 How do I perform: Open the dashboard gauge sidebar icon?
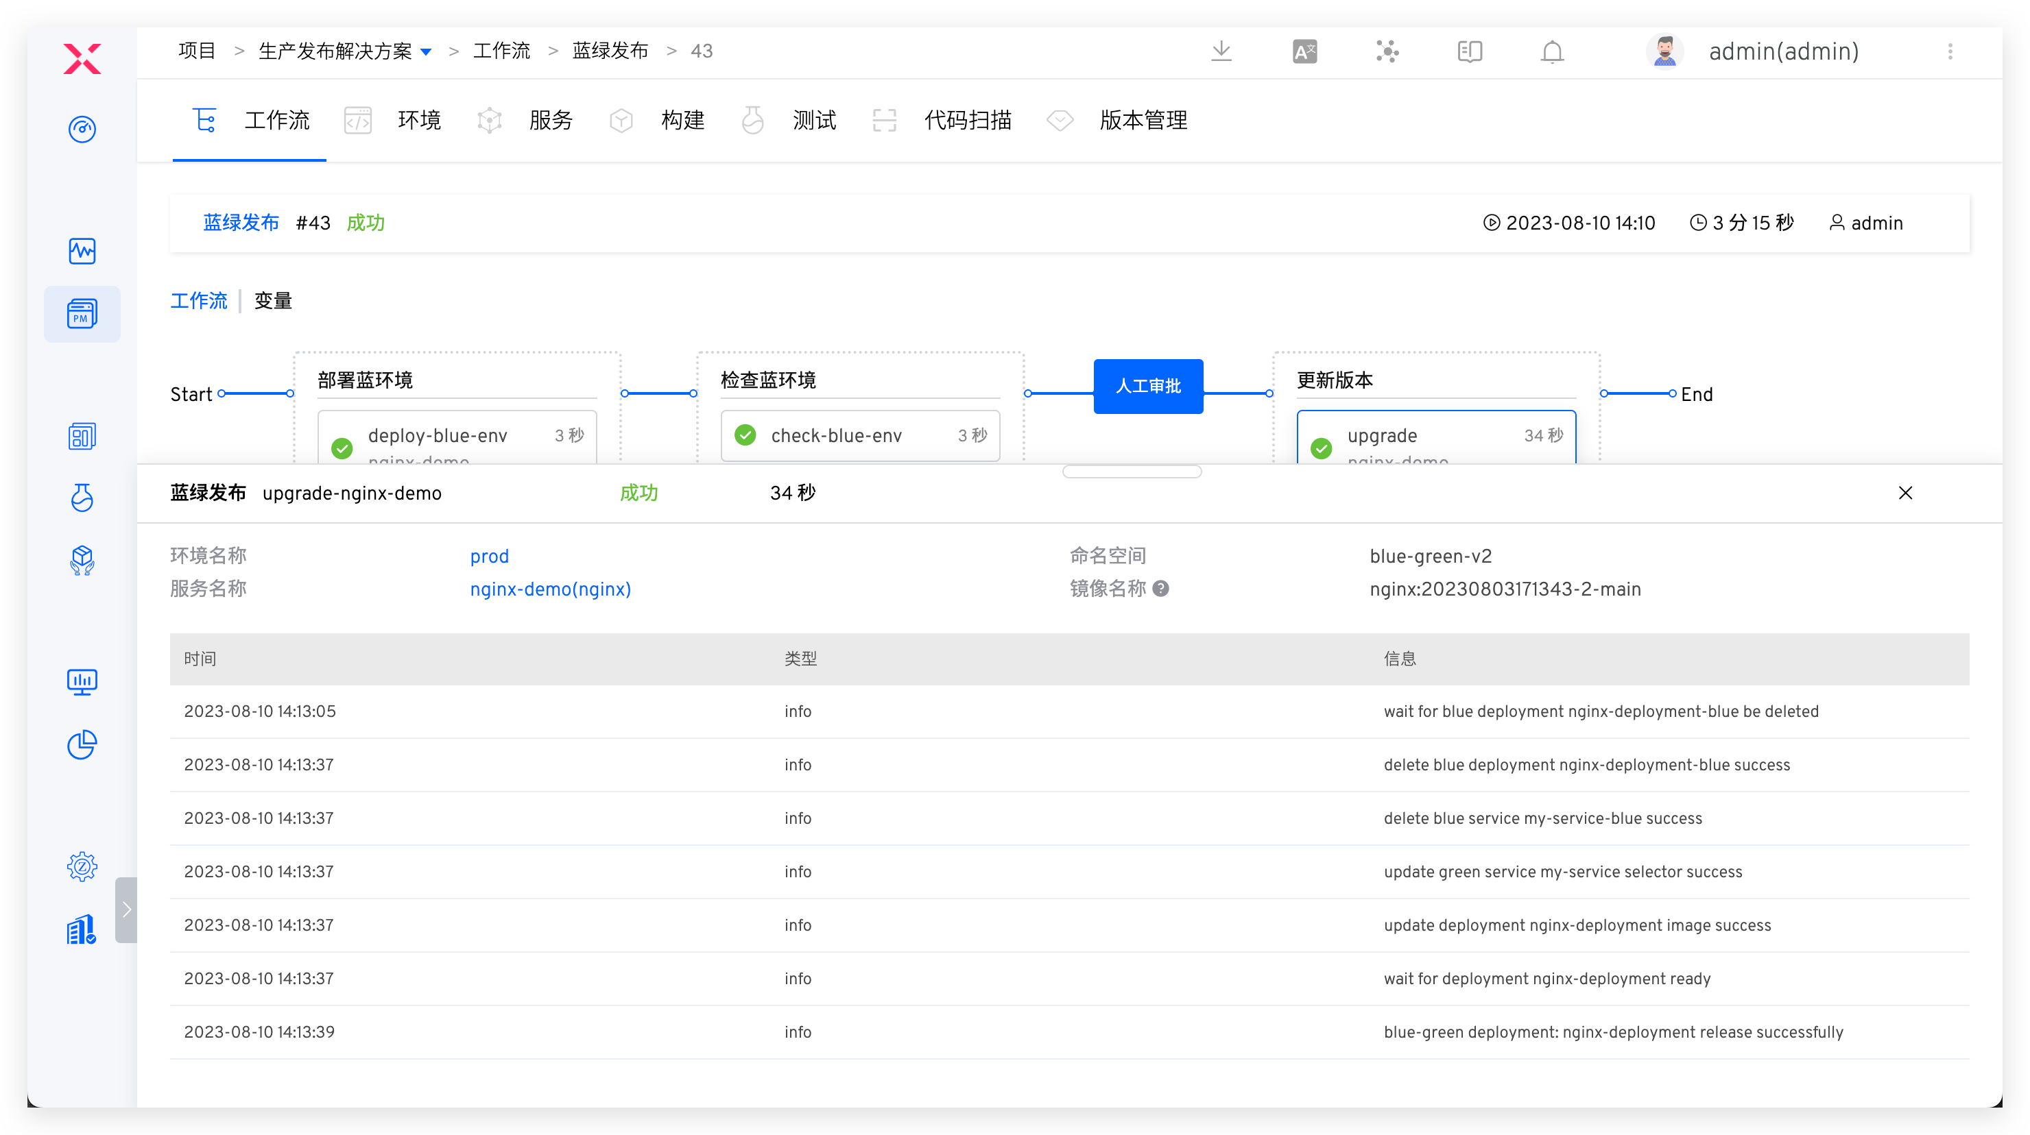pyautogui.click(x=82, y=128)
